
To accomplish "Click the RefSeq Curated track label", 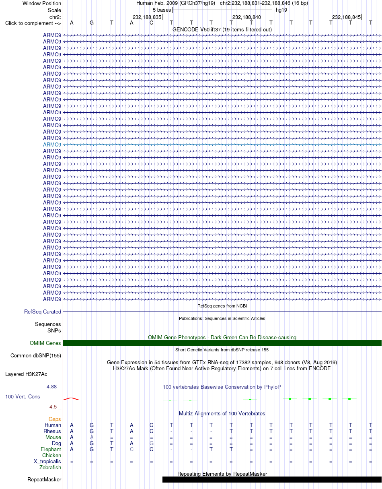I will tap(43, 312).
